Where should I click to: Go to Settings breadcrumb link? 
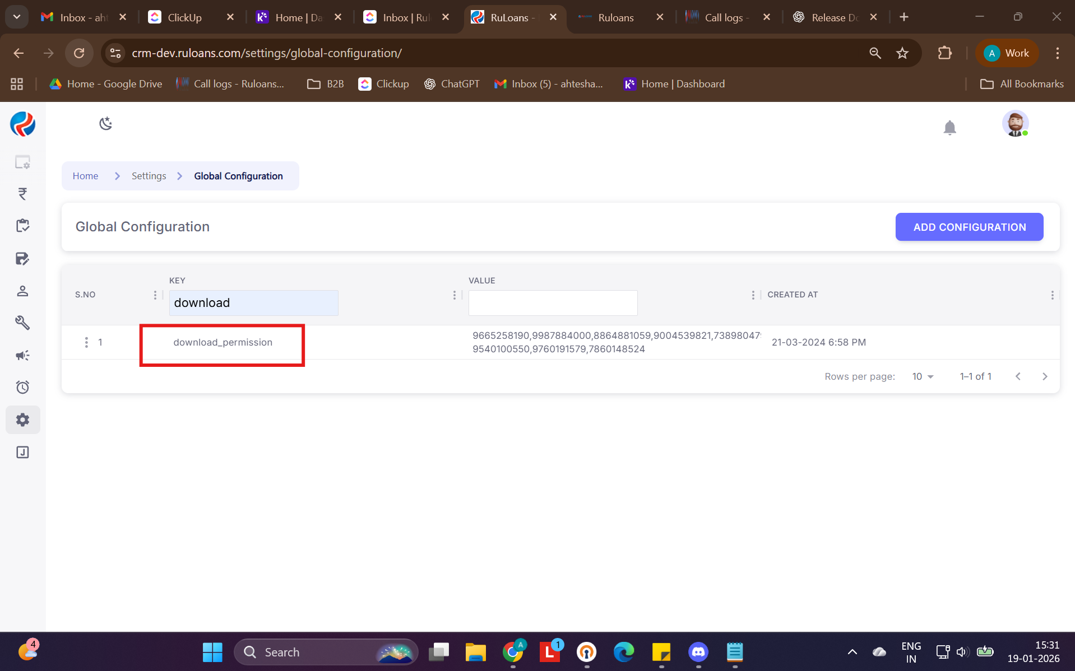pos(149,176)
